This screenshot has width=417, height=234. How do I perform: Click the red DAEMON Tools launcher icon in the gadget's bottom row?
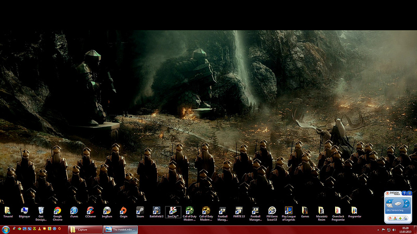[390, 218]
